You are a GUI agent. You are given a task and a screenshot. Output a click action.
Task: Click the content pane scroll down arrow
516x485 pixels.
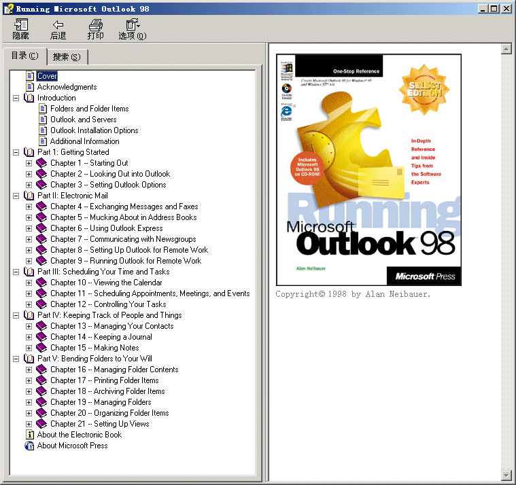[x=506, y=475]
